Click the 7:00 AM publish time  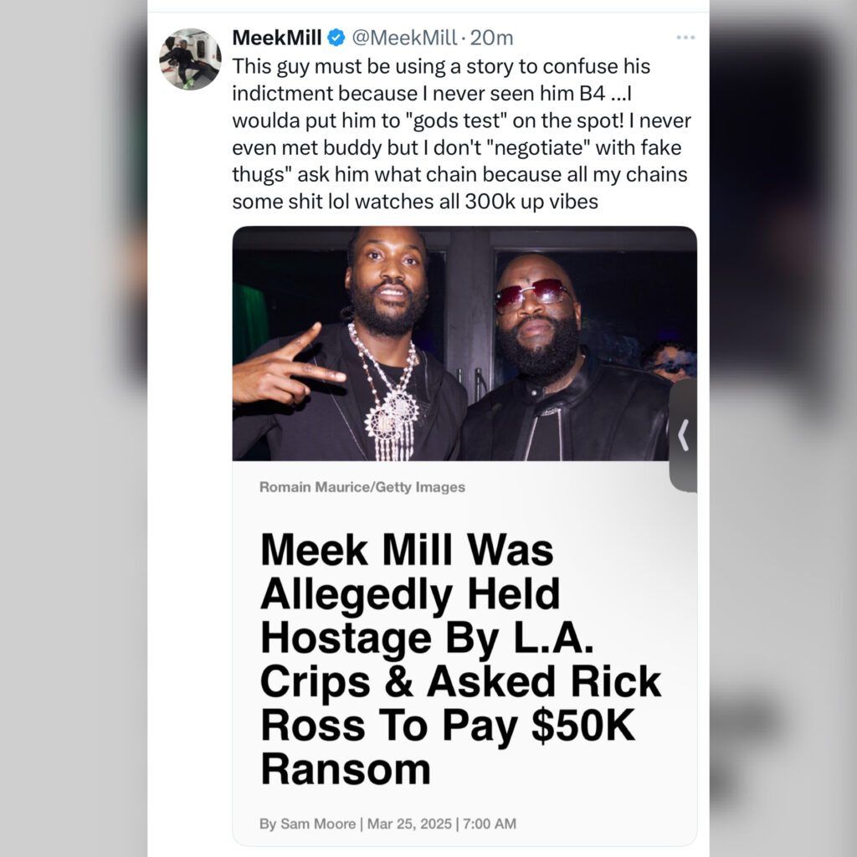pyautogui.click(x=489, y=824)
